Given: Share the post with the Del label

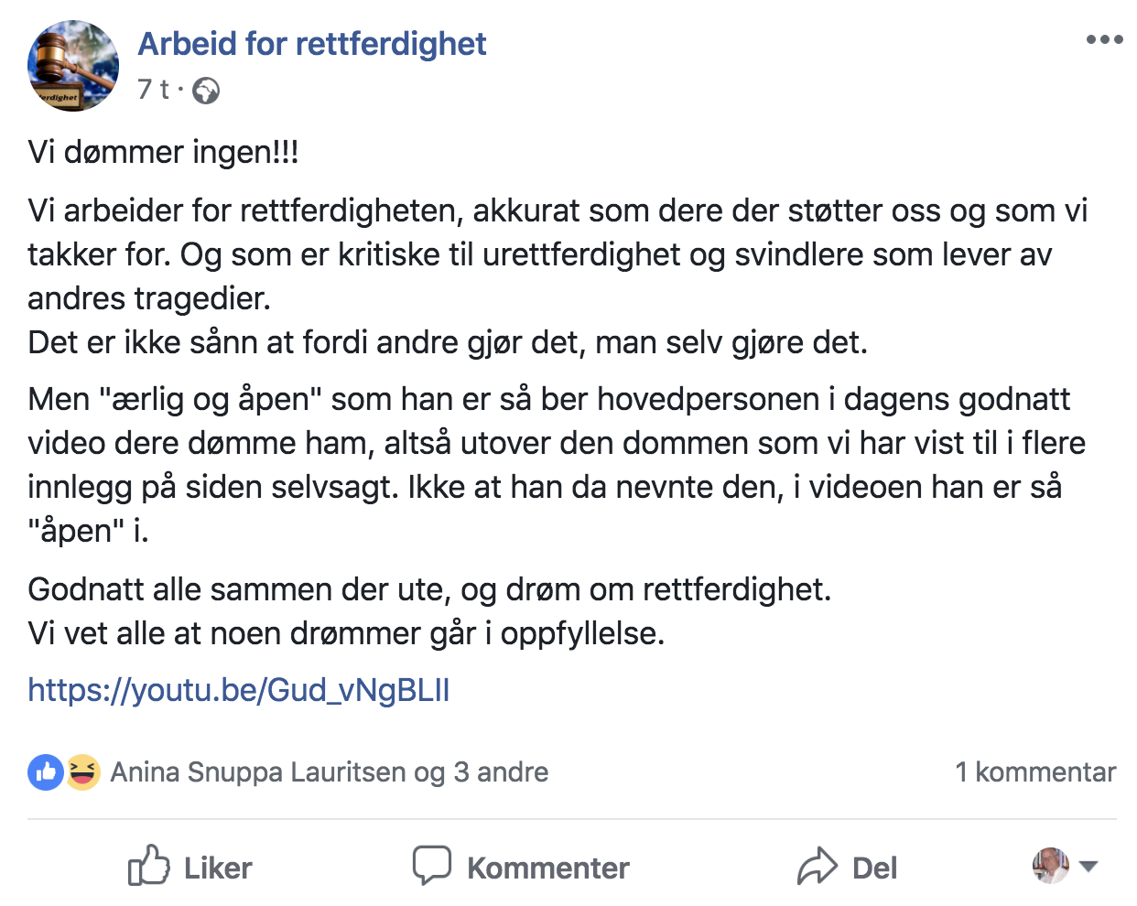Looking at the screenshot, I should click(874, 868).
